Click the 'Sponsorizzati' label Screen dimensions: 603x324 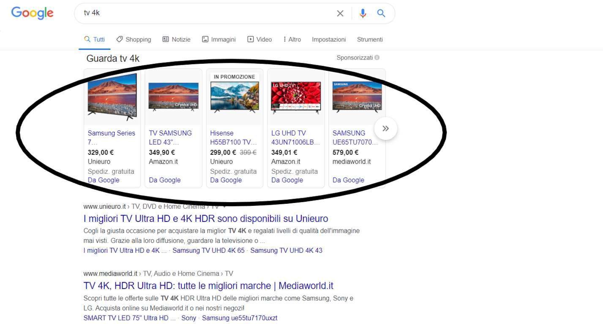[x=355, y=57]
